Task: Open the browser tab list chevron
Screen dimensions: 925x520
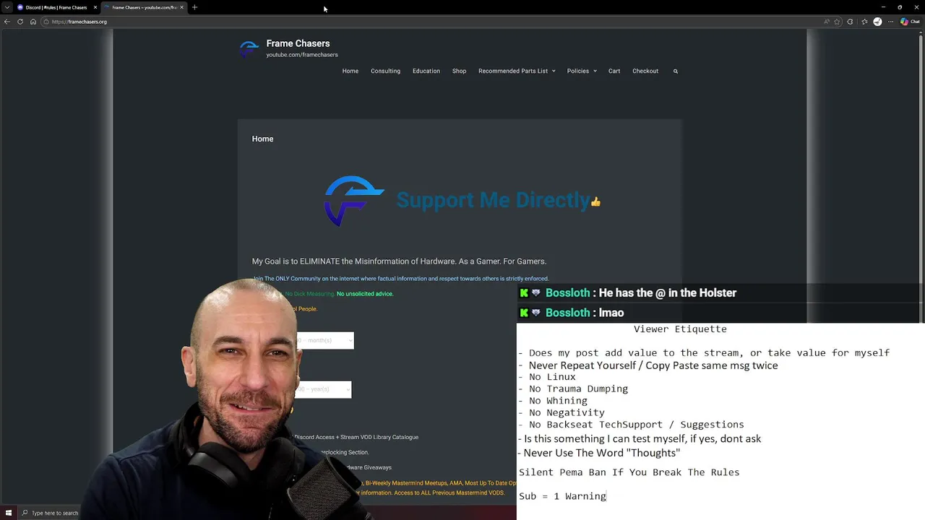Action: [7, 7]
